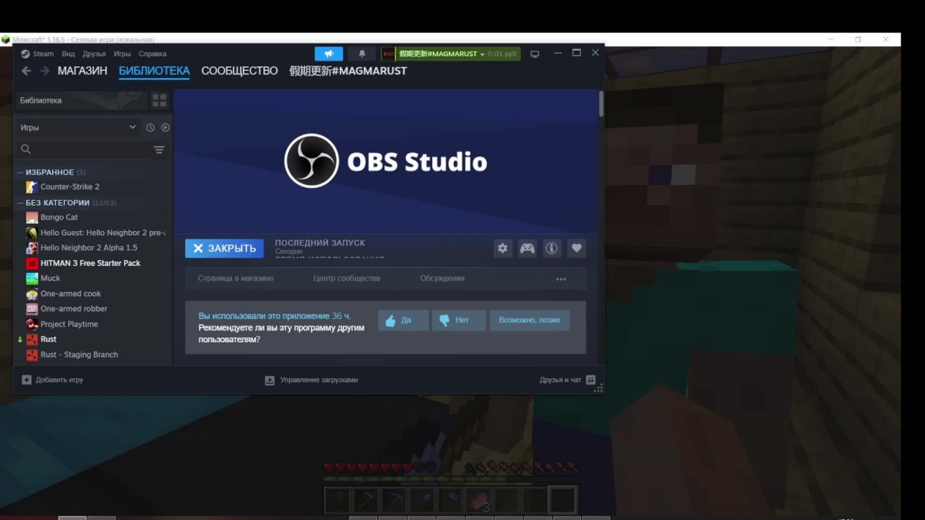
Task: Show OBS Studio info panel
Action: click(551, 248)
